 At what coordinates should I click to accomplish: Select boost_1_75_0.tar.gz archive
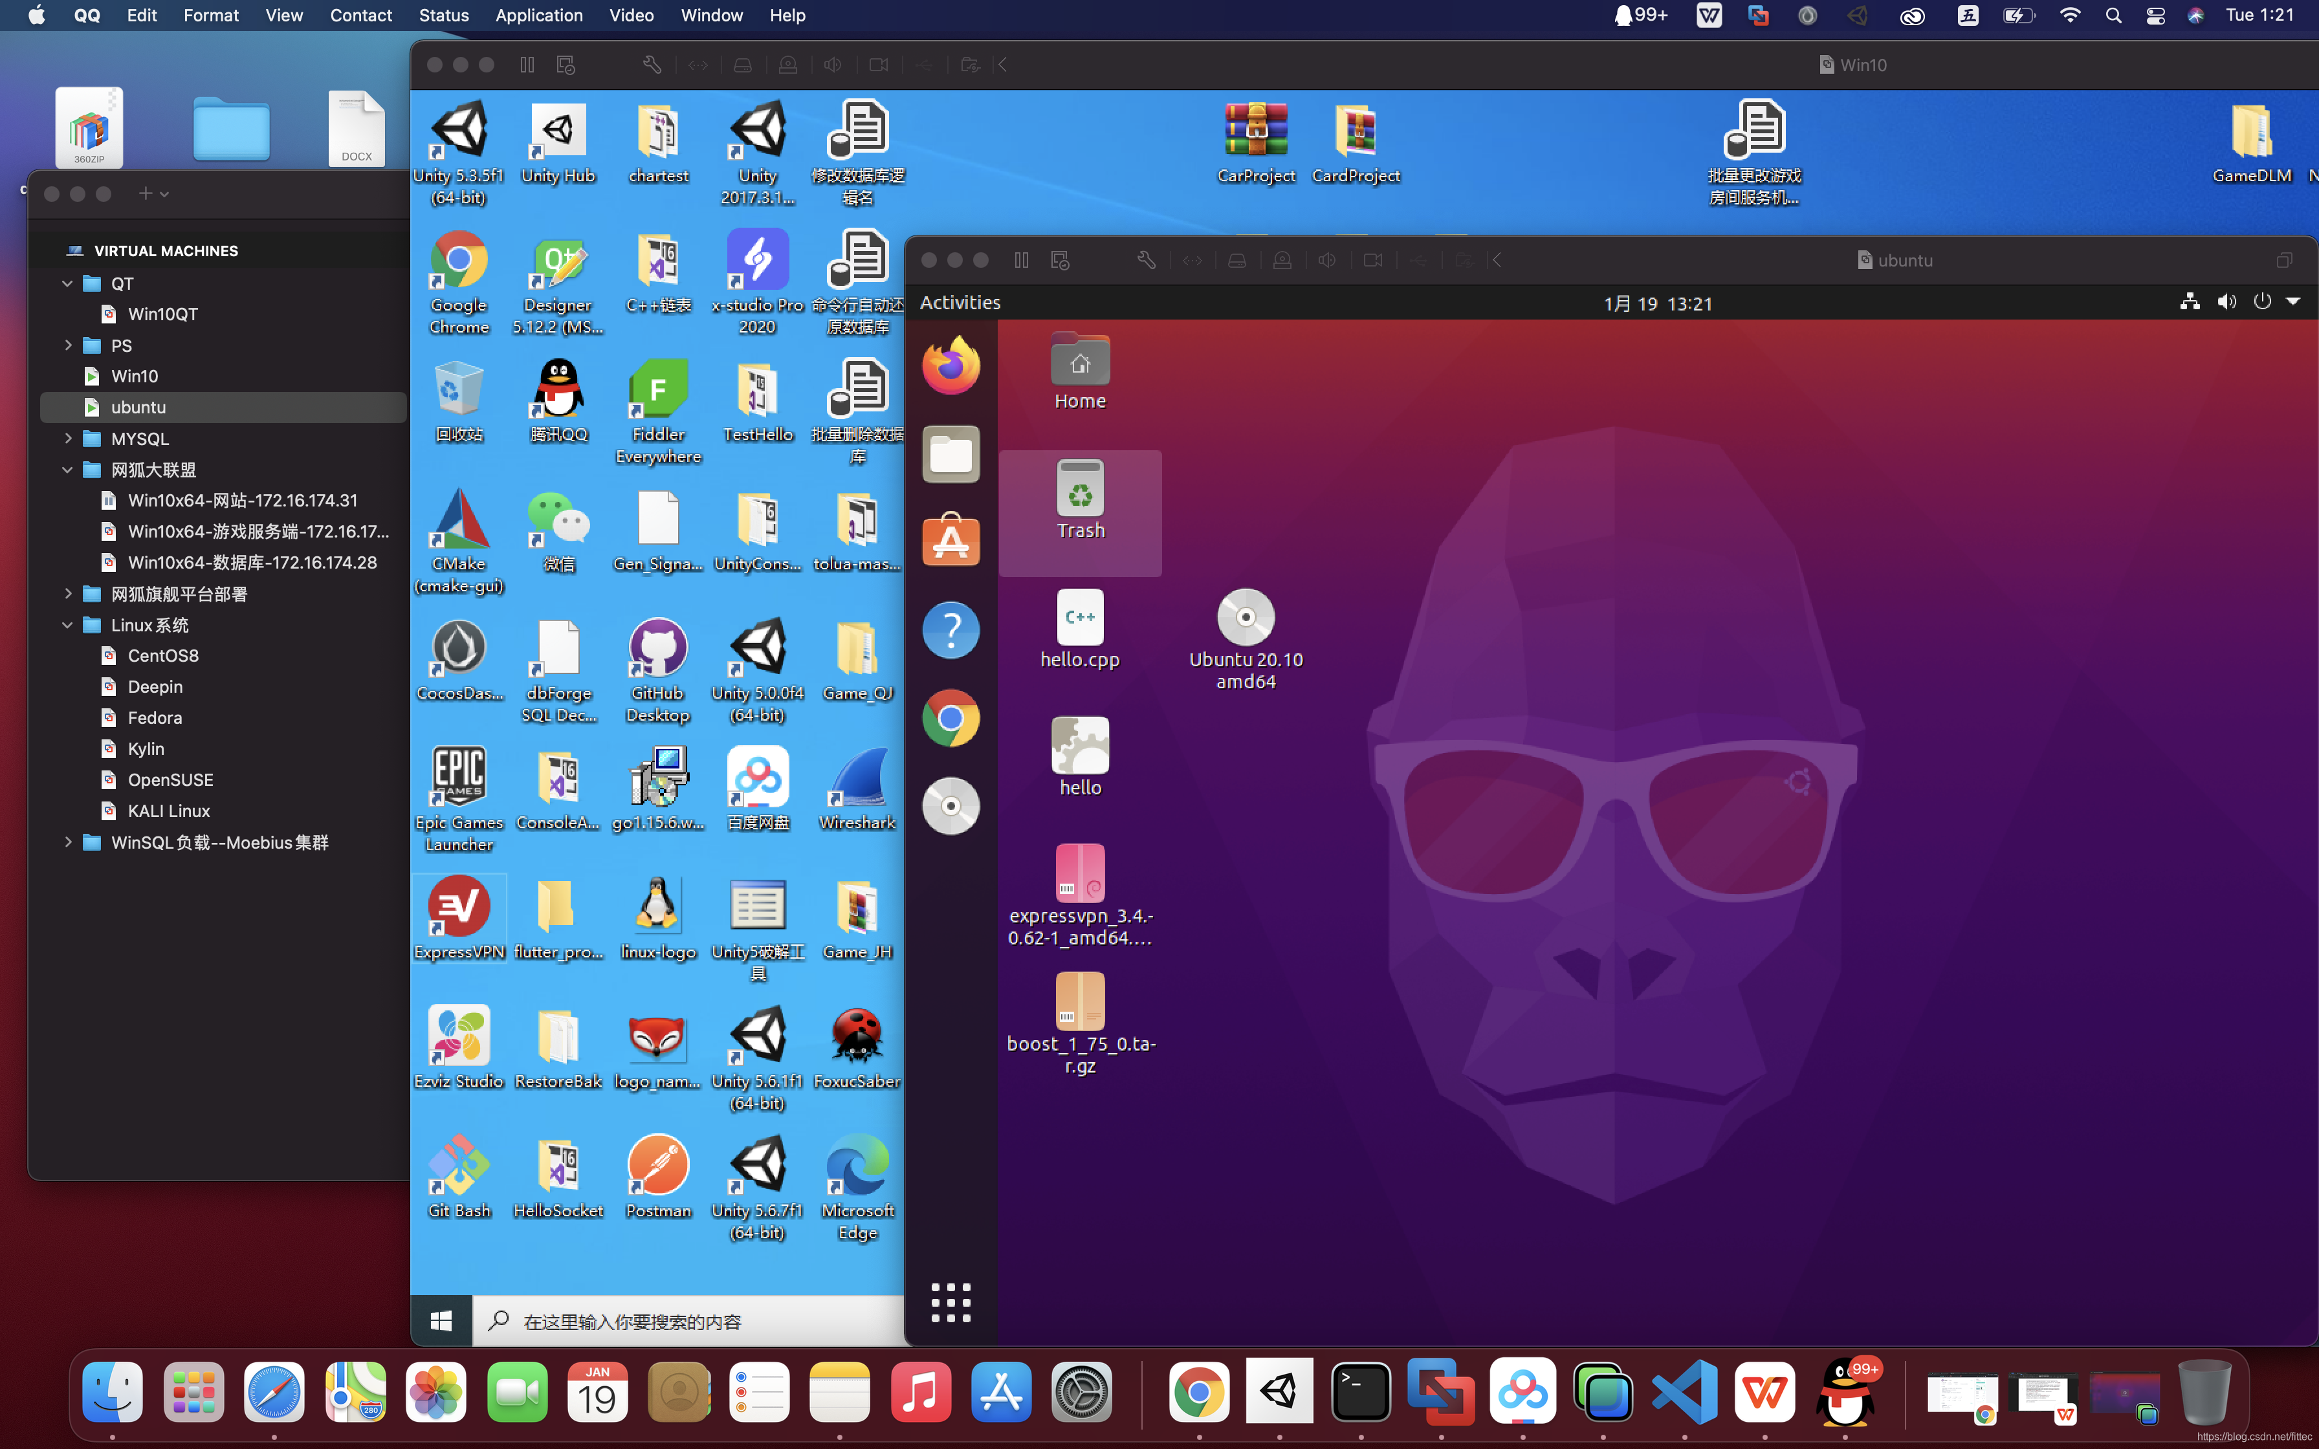[x=1080, y=1023]
